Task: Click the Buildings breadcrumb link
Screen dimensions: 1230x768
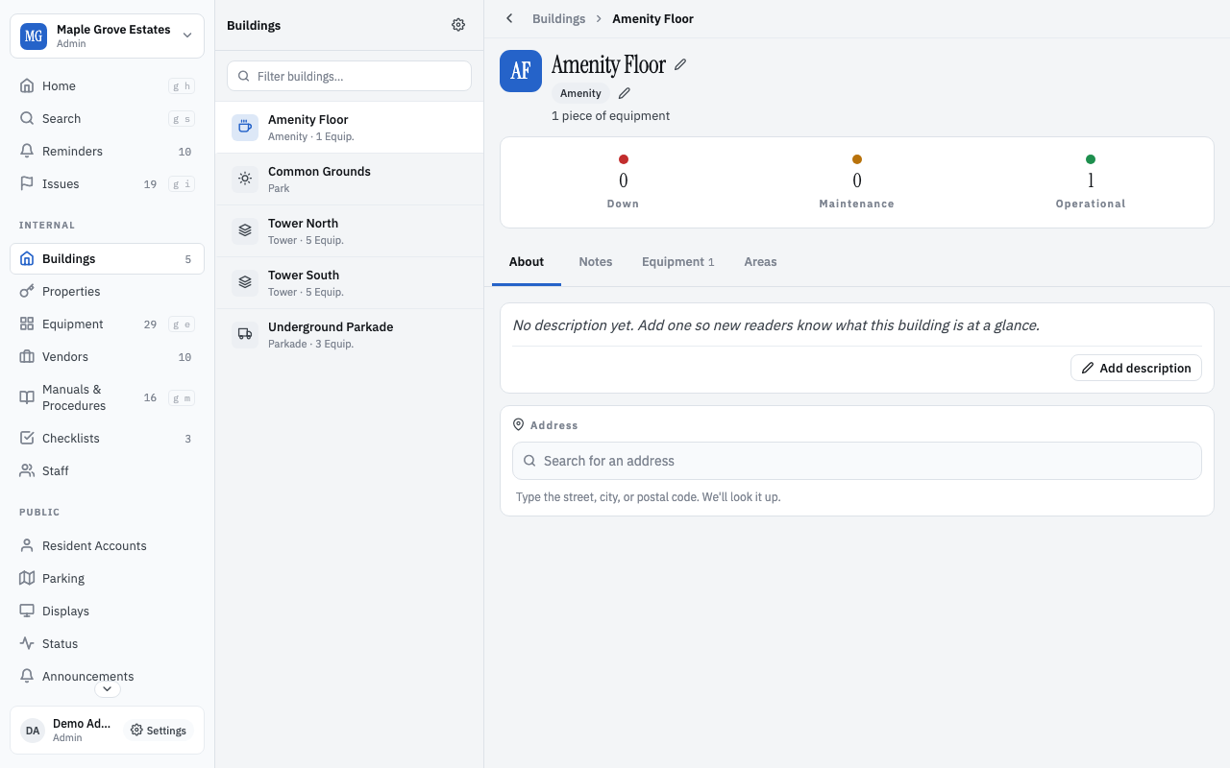Action: (x=558, y=18)
